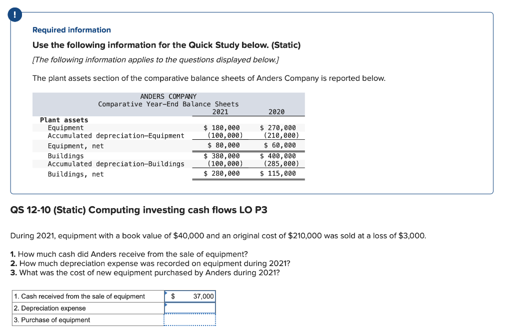This screenshot has width=512, height=333.
Task: Click question 1 about cash received from sale
Action: click(129, 254)
